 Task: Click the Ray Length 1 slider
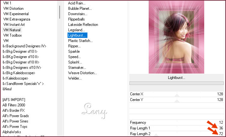tap(177, 128)
